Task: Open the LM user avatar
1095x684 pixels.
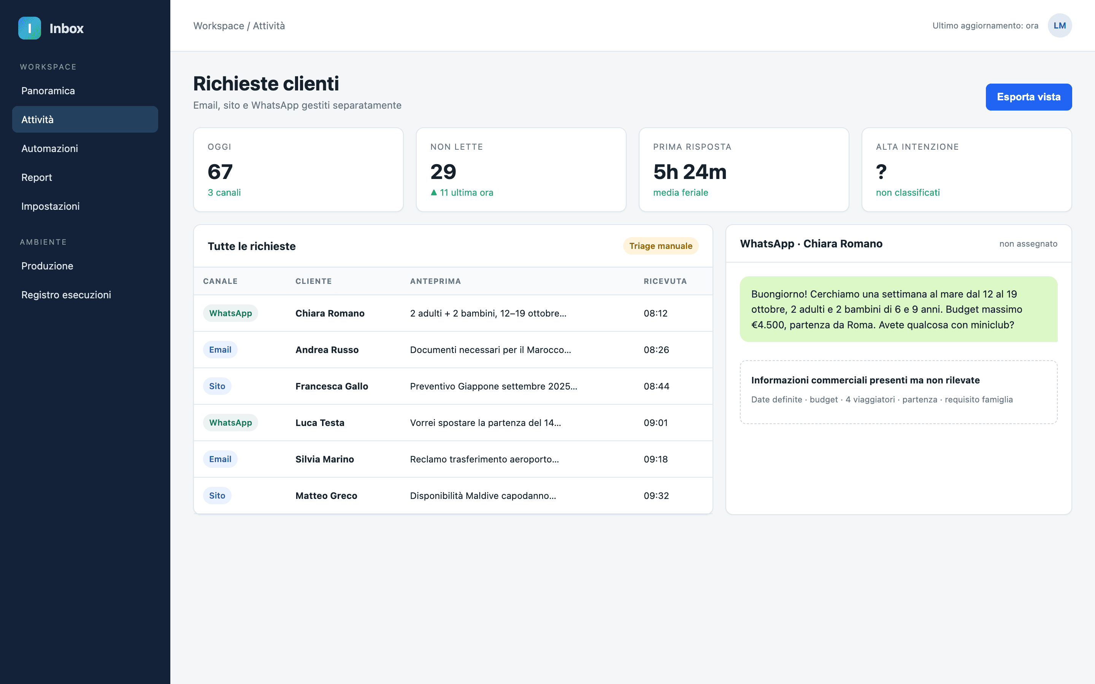Action: pyautogui.click(x=1059, y=26)
